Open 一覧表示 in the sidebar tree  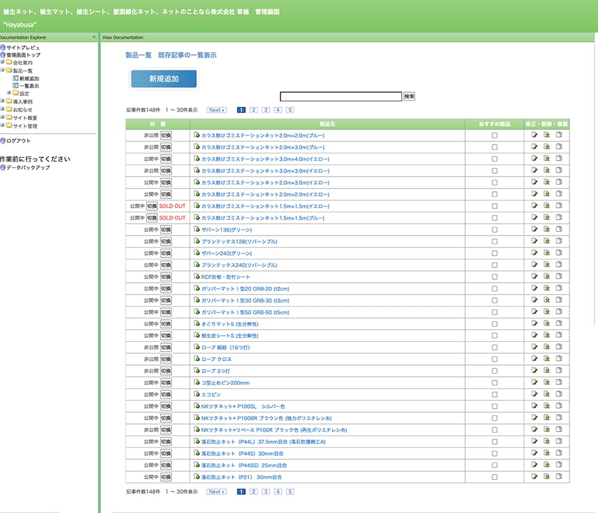pos(29,86)
